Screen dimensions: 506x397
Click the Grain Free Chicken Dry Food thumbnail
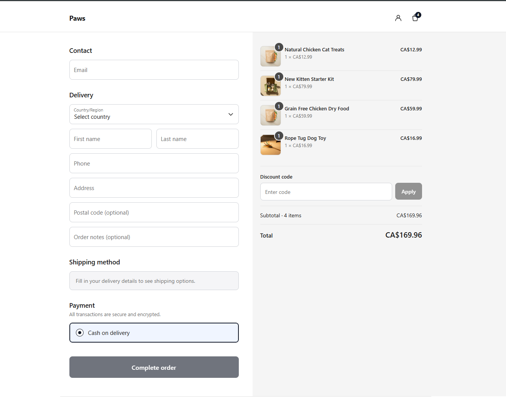tap(270, 115)
